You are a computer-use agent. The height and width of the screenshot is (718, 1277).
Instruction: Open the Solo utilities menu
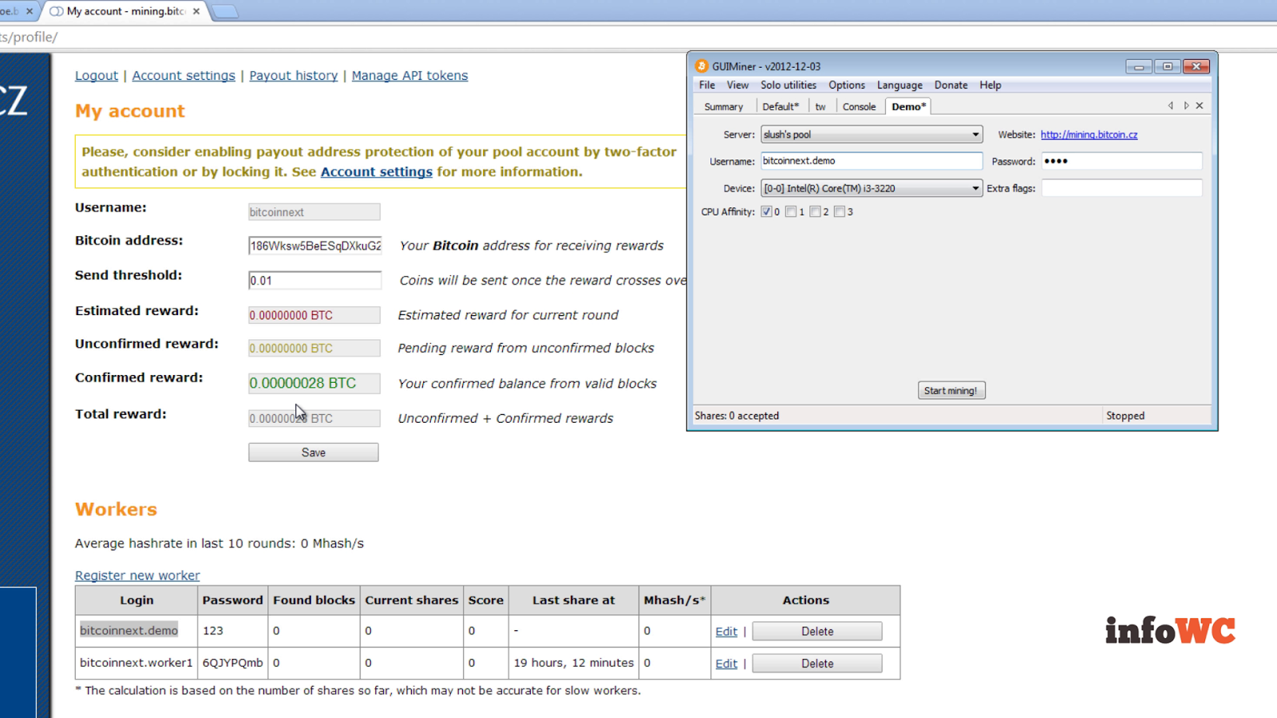tap(789, 85)
